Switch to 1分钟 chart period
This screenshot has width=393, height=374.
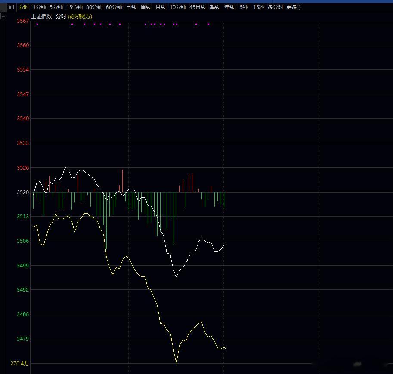(x=39, y=7)
